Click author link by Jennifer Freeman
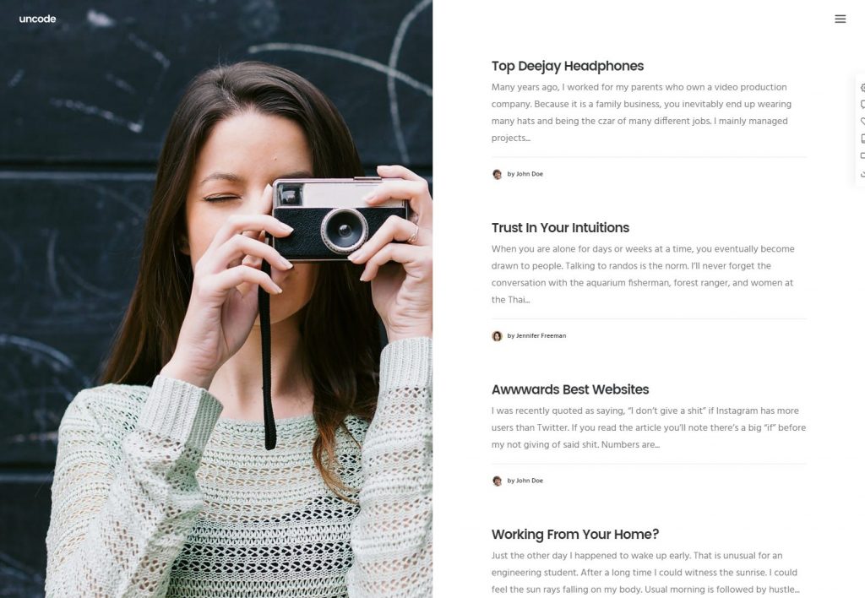865x598 pixels. 536,336
